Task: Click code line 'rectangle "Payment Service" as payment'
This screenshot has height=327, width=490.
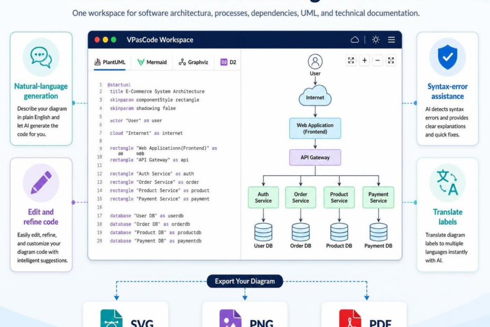Action: pos(159,199)
